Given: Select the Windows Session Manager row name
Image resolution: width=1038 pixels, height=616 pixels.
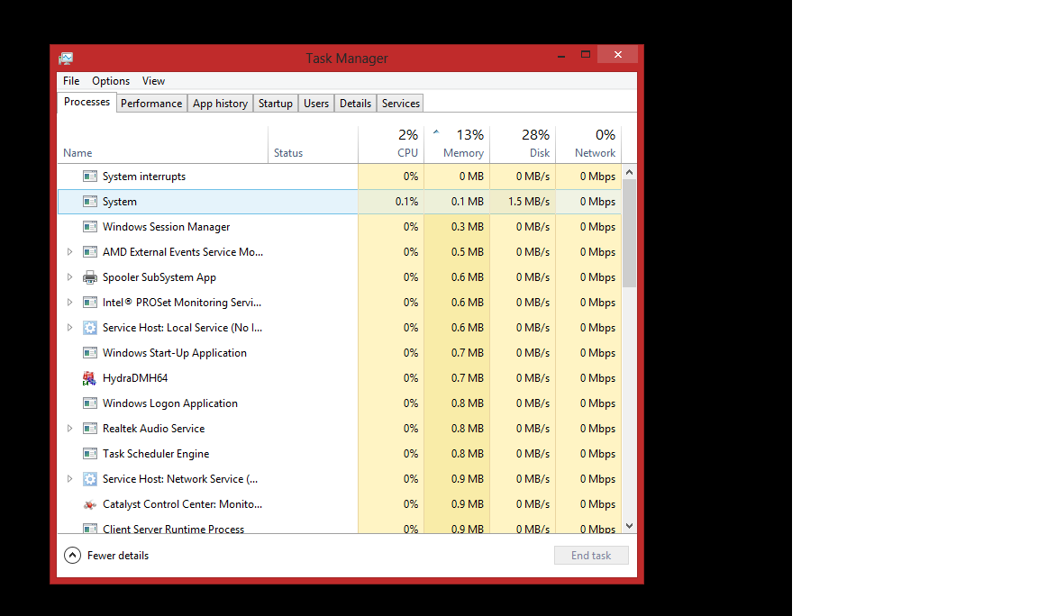Looking at the screenshot, I should click(x=166, y=226).
